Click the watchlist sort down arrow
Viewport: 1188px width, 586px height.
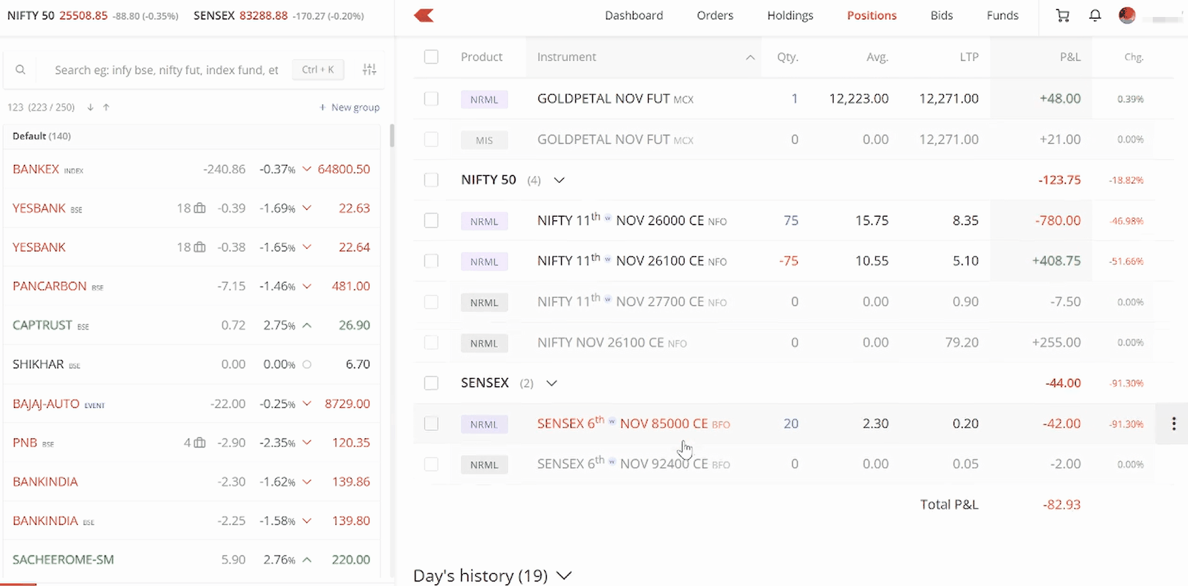pos(91,108)
